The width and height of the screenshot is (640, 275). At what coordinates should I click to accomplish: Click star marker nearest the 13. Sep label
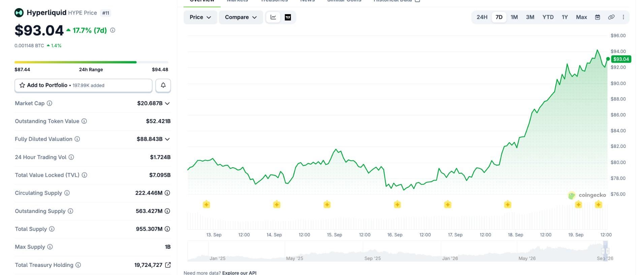pos(206,204)
